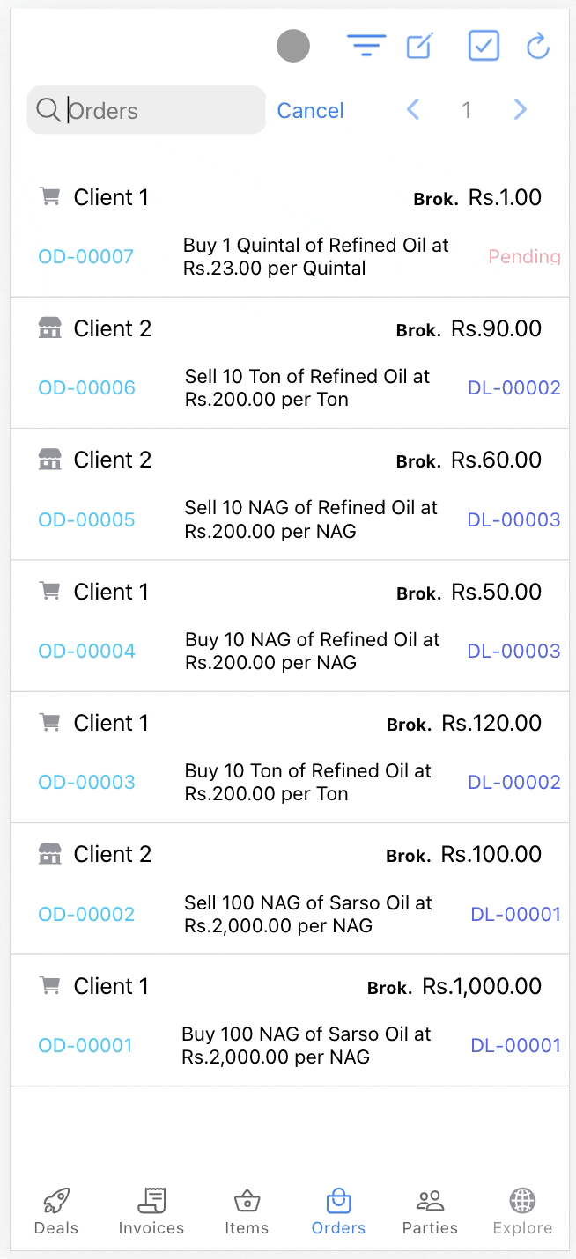Refresh the orders list

coord(537,46)
